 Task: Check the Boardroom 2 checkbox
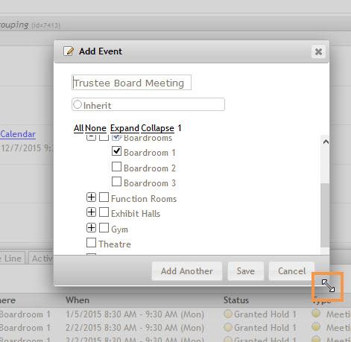coord(116,167)
